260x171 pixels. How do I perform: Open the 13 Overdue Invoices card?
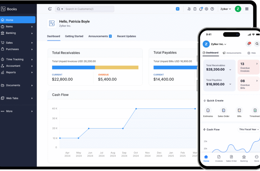pos(249,67)
